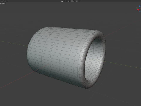Toggle proportional editing icon
141x106 pixels.
(x=77, y=1)
